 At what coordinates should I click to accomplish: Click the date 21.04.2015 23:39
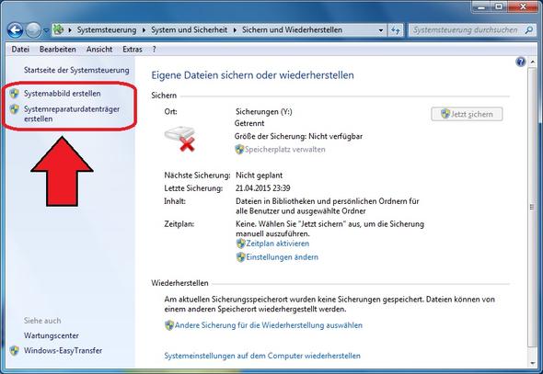point(263,188)
